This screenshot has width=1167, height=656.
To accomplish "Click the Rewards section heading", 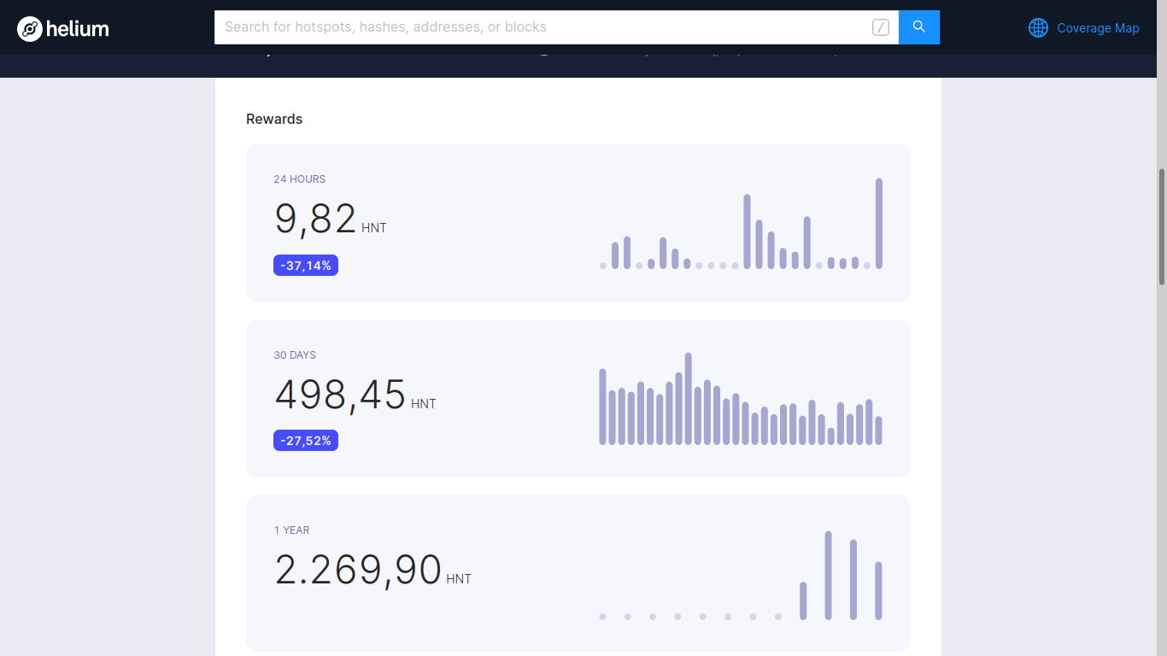I will coord(274,119).
